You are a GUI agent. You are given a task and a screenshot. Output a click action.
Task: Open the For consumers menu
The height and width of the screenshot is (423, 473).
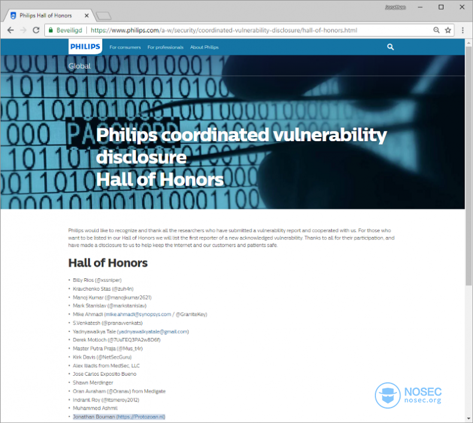[125, 47]
